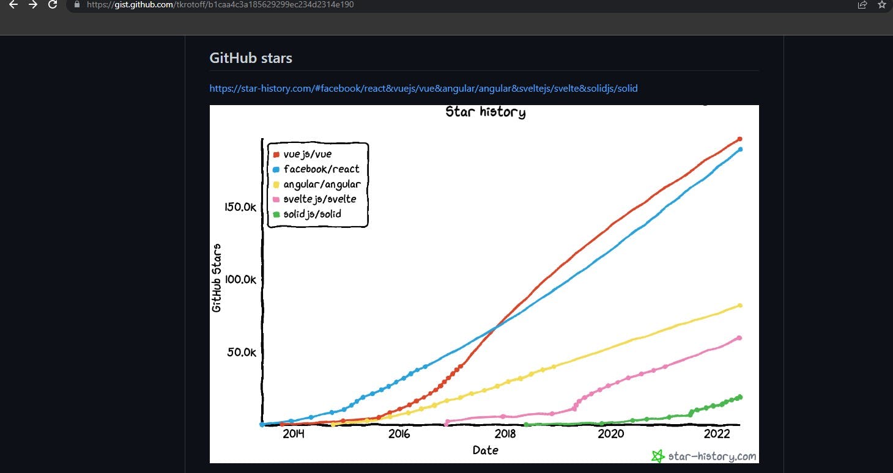The image size is (893, 473).
Task: Click the vuejs/vue legend label
Action: point(308,154)
